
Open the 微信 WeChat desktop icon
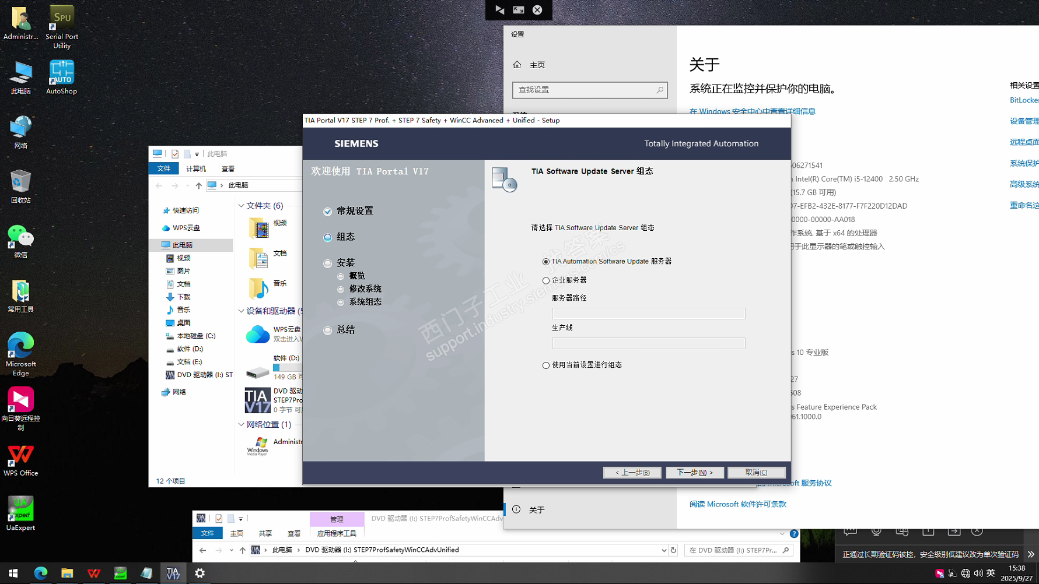coord(20,241)
